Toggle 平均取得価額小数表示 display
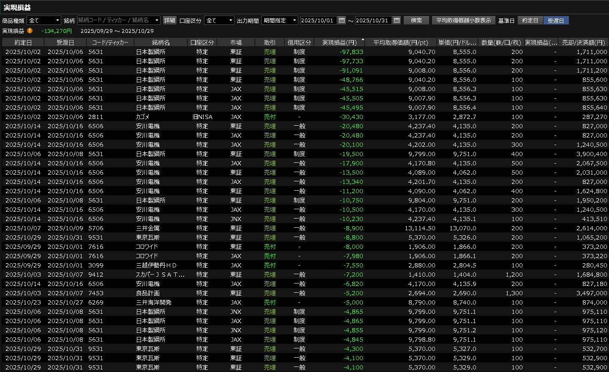This screenshot has width=609, height=372. 463,20
